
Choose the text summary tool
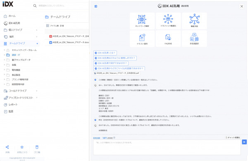(142, 39)
